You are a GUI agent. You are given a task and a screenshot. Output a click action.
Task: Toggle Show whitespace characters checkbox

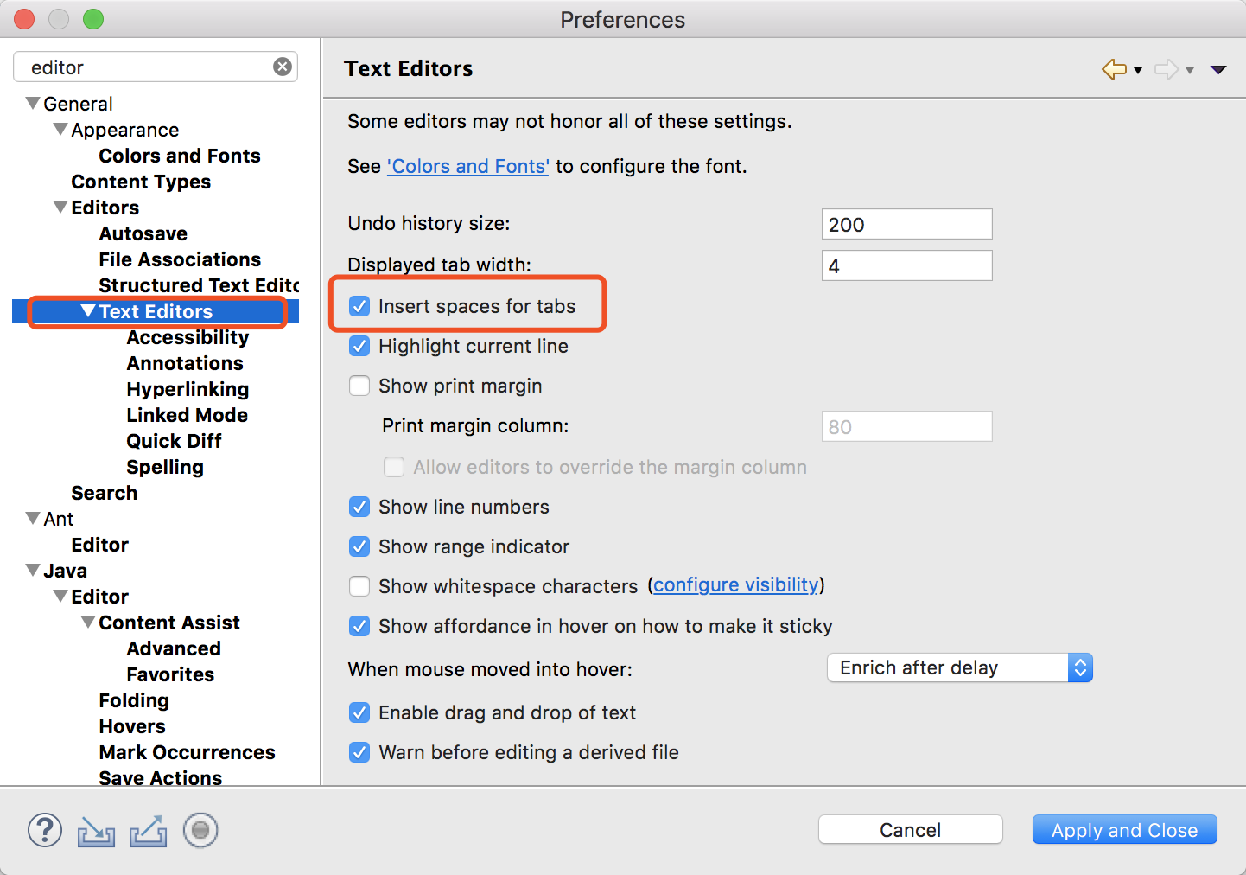click(359, 586)
